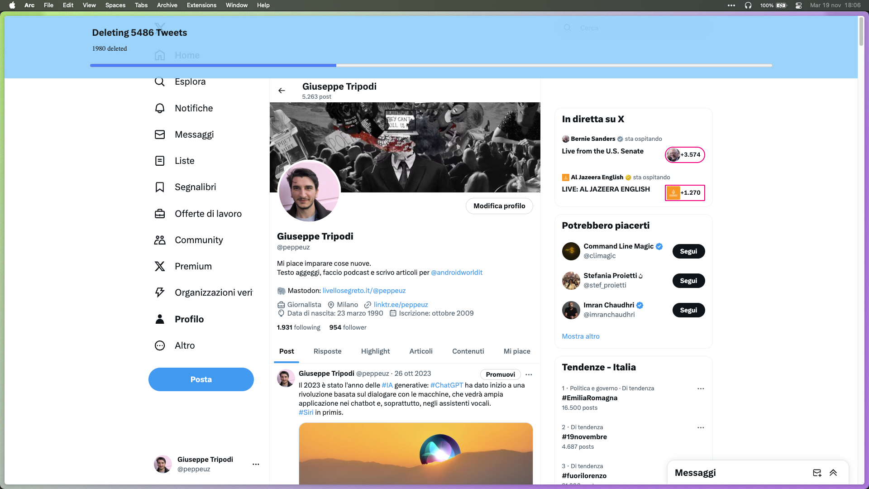
Task: Open livellosegreto.it/@peppeuz Mastodon link
Action: pos(364,291)
